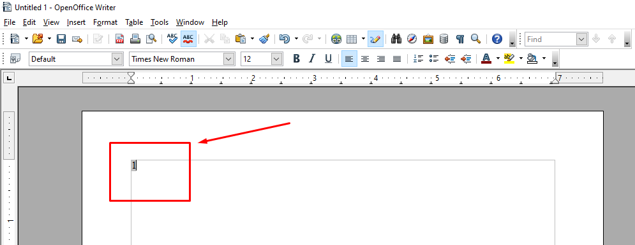
Task: Open the Table menu
Action: tap(134, 22)
